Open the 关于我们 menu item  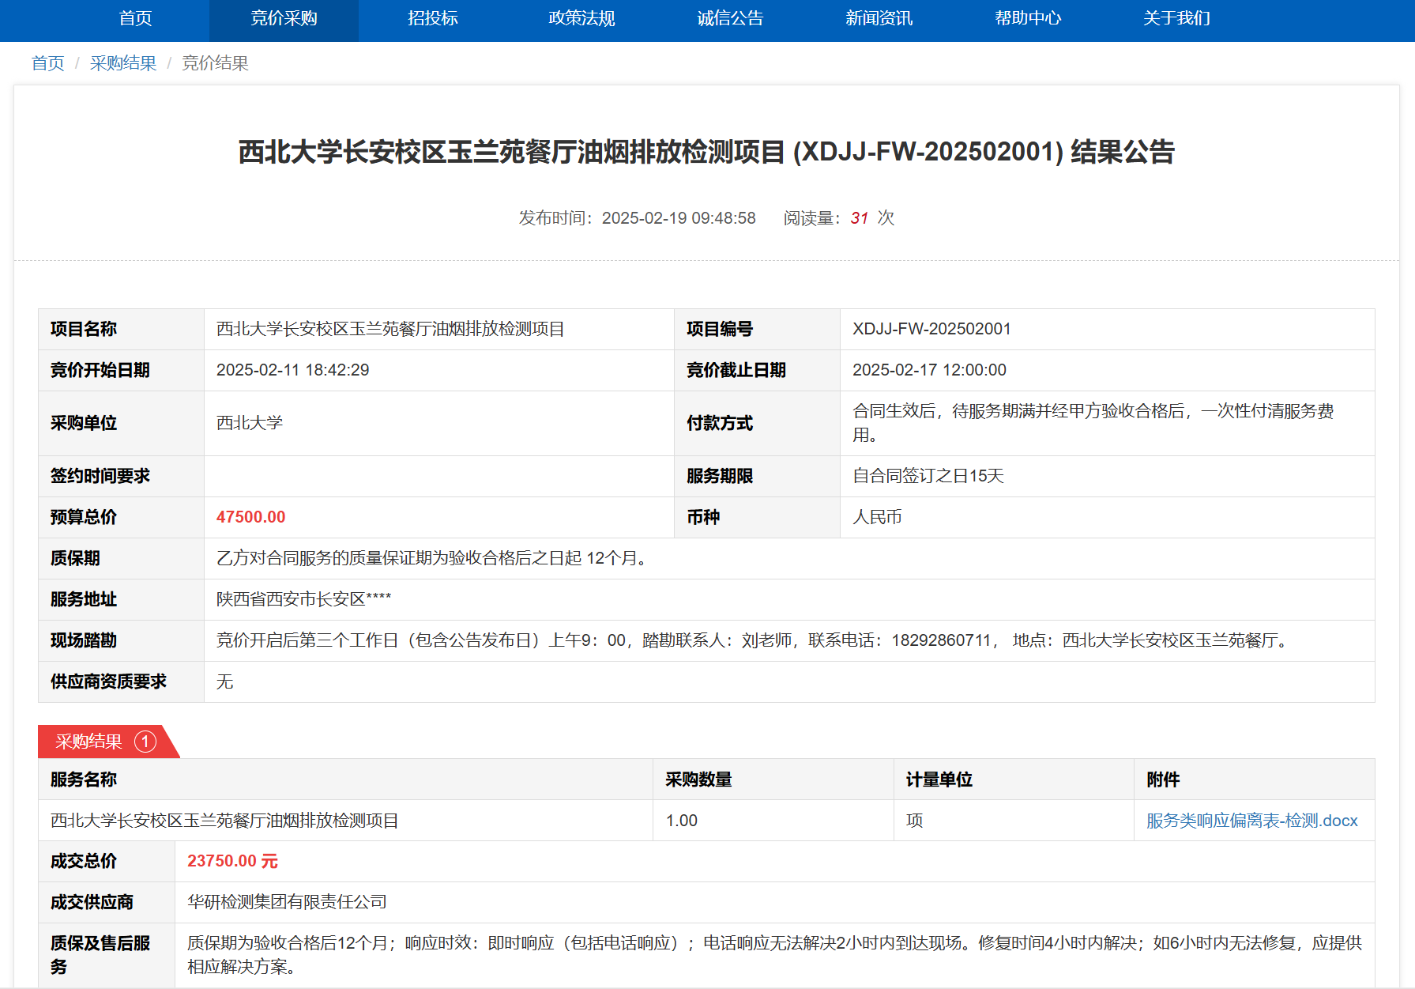point(1176,18)
